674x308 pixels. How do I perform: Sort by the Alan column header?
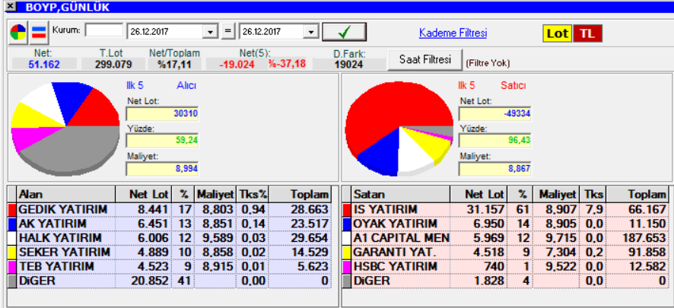point(65,195)
